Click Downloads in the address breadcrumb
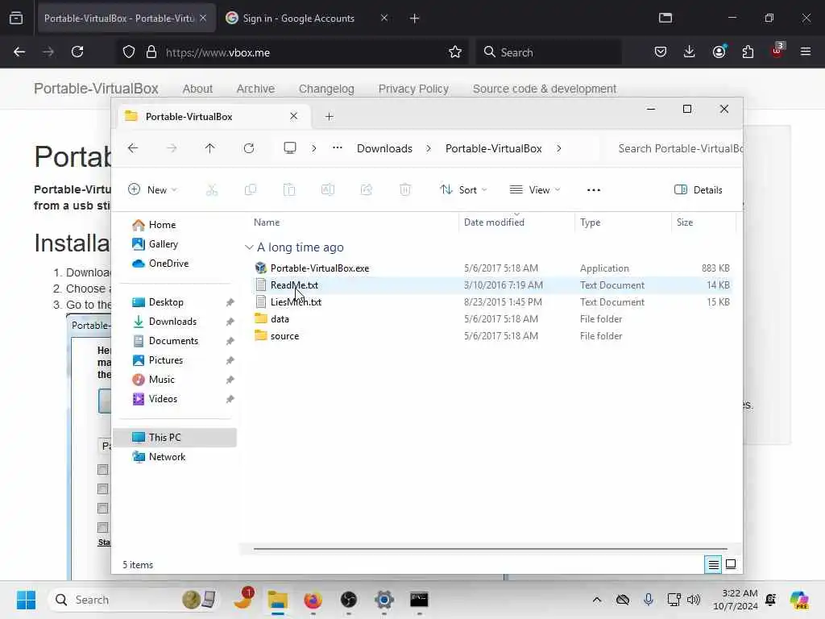825x619 pixels. (384, 148)
